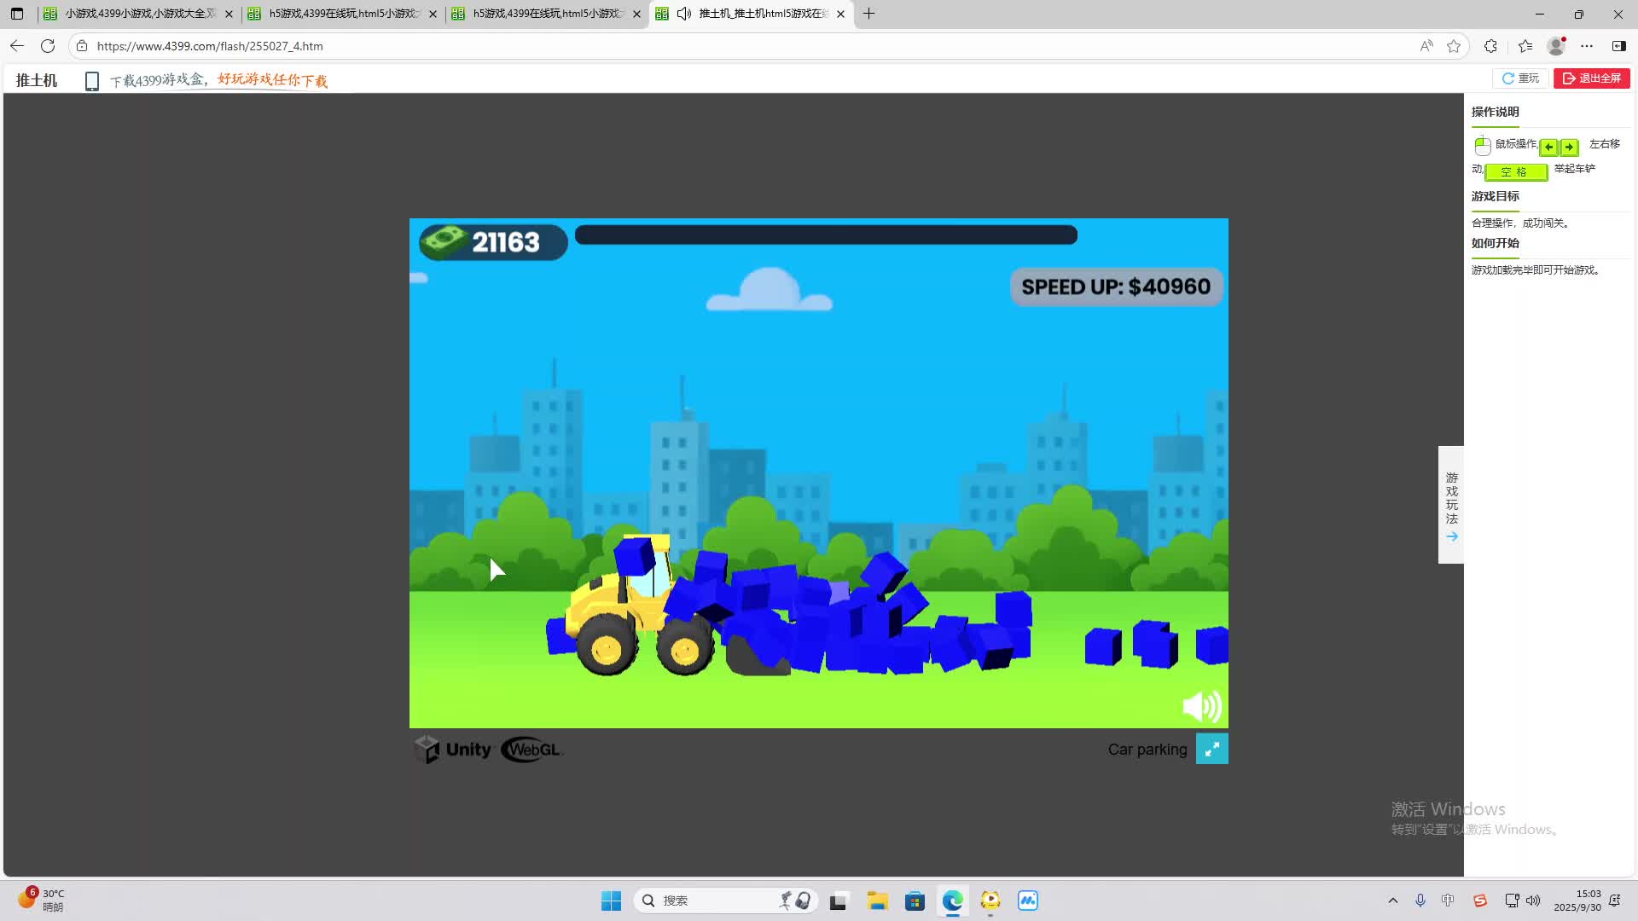Open the 好玩游戏任你下载 download link
Viewport: 1638px width, 921px height.
[x=272, y=80]
